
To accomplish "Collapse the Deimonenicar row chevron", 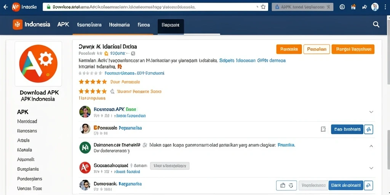I will tap(371, 146).
